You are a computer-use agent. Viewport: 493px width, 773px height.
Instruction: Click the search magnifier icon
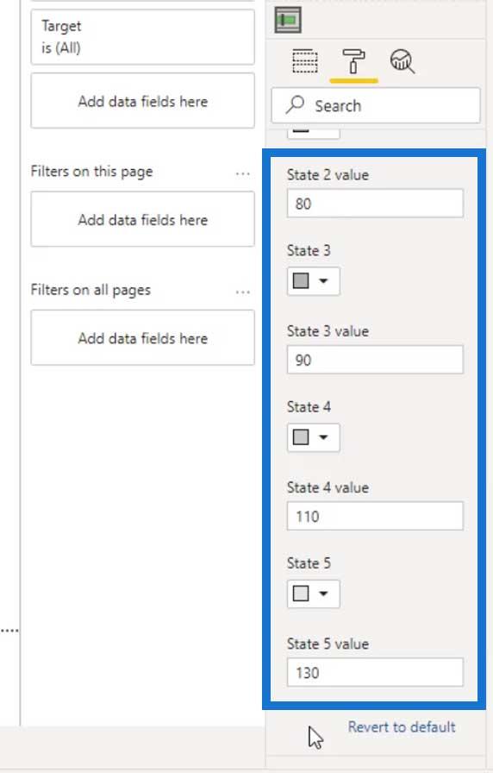(x=295, y=105)
